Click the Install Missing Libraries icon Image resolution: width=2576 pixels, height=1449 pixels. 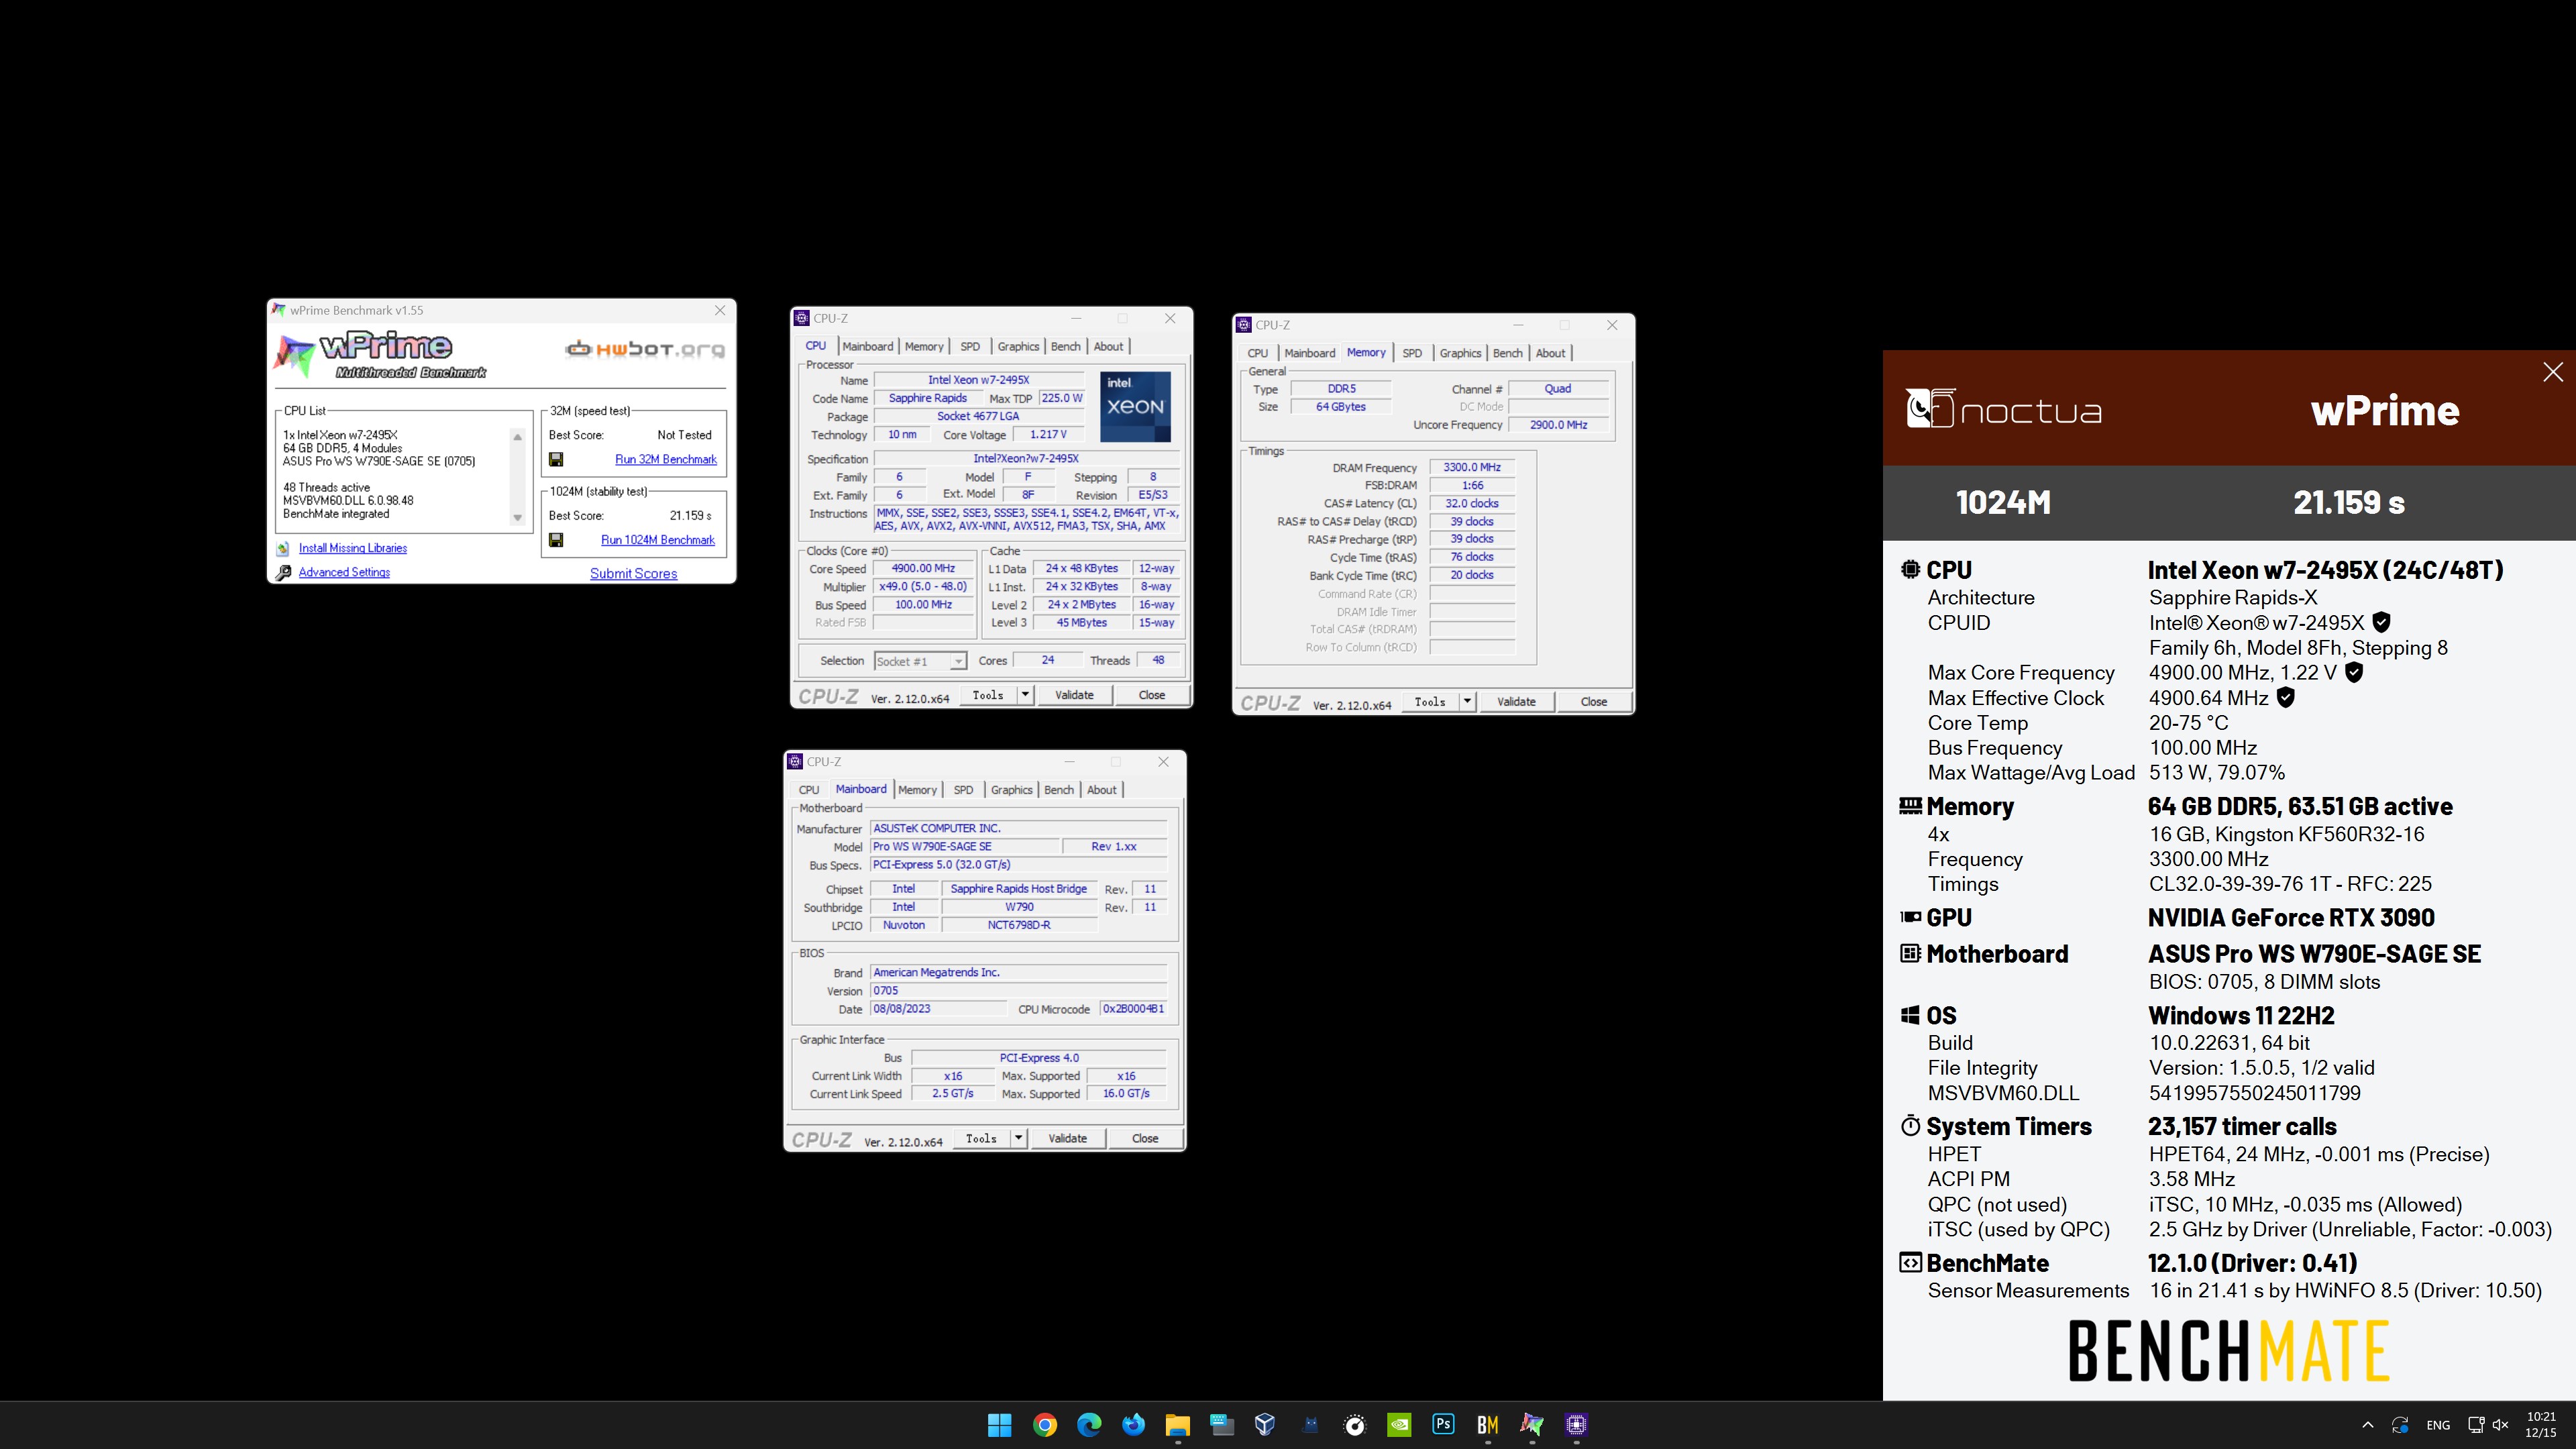[x=283, y=548]
